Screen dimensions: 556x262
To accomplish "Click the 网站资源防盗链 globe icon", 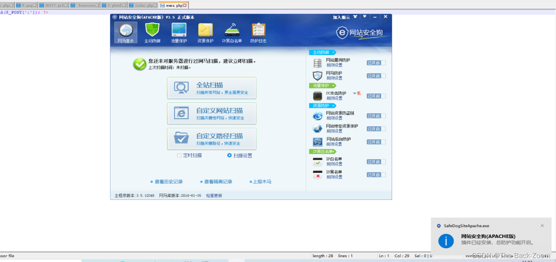I will (x=317, y=116).
